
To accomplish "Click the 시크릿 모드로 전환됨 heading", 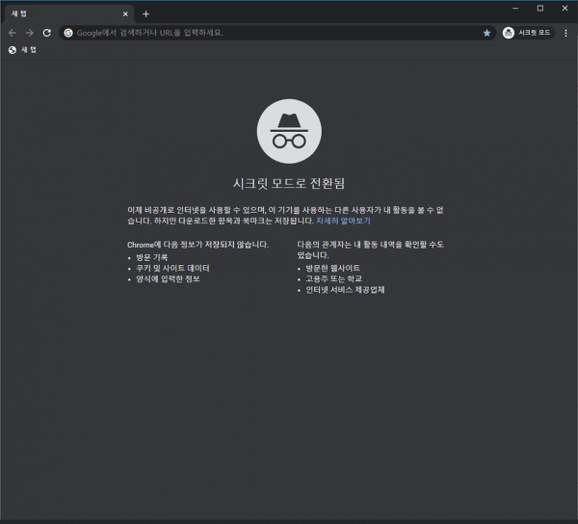I will click(289, 183).
